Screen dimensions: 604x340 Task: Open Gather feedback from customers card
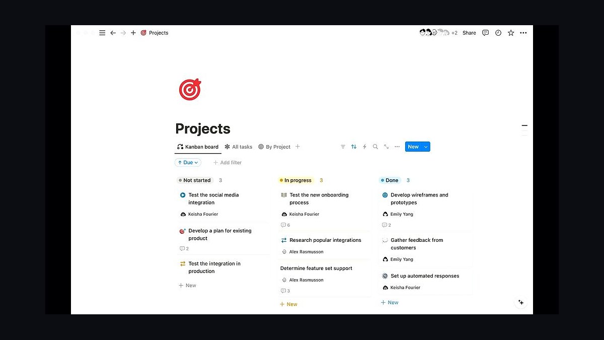(425, 250)
